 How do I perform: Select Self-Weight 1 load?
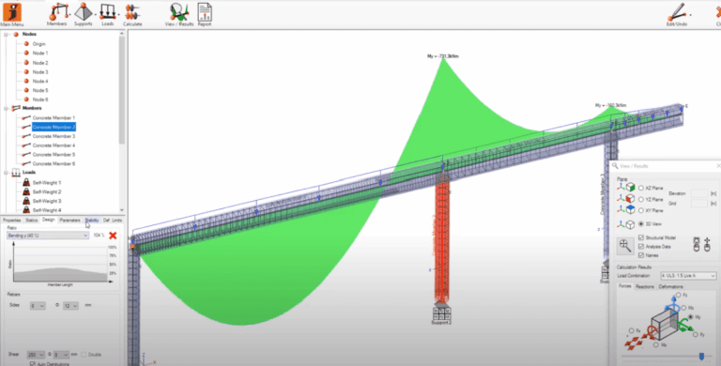point(46,183)
